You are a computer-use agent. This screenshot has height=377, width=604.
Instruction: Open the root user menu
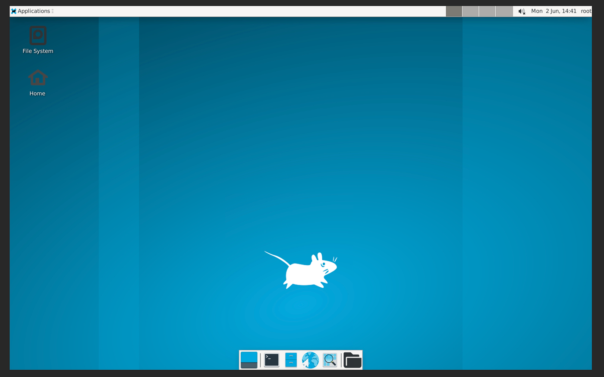click(586, 11)
